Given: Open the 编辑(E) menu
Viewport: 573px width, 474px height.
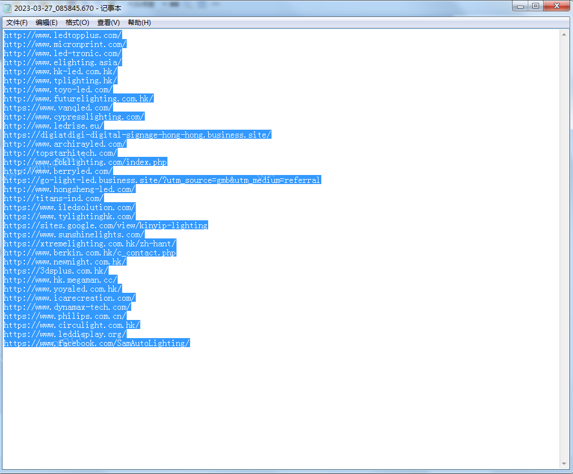Looking at the screenshot, I should [46, 23].
